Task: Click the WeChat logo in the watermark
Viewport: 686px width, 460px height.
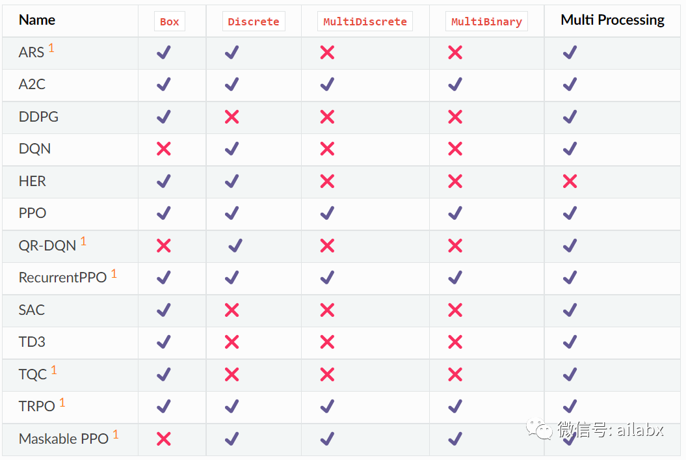Action: click(540, 429)
